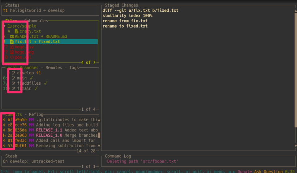The image size is (297, 173).
Task: Open the Reflog tab
Action: (36, 114)
